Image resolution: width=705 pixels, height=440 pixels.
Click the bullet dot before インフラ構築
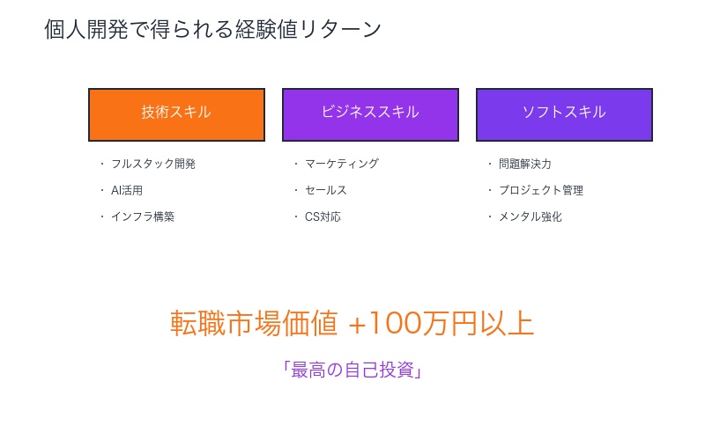102,216
